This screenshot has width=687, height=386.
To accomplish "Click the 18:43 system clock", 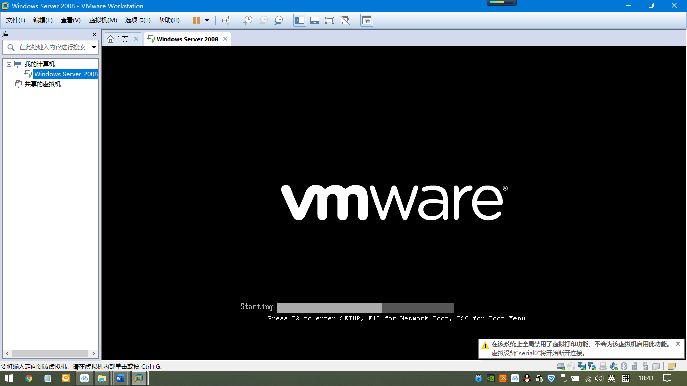I will tap(646, 378).
